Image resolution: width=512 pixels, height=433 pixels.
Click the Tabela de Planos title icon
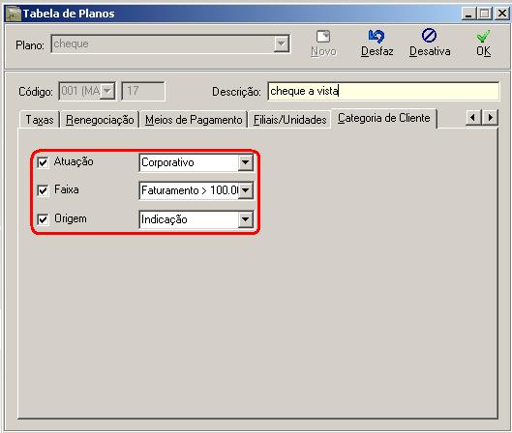(x=14, y=14)
